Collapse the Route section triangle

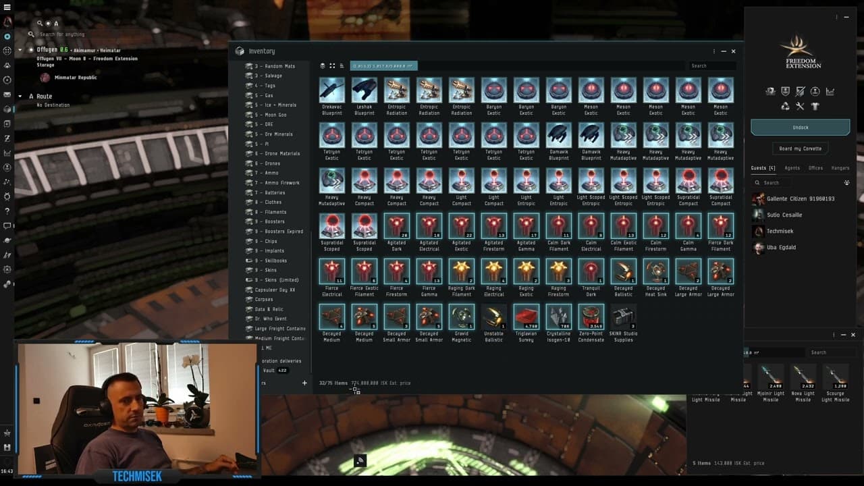pos(21,97)
